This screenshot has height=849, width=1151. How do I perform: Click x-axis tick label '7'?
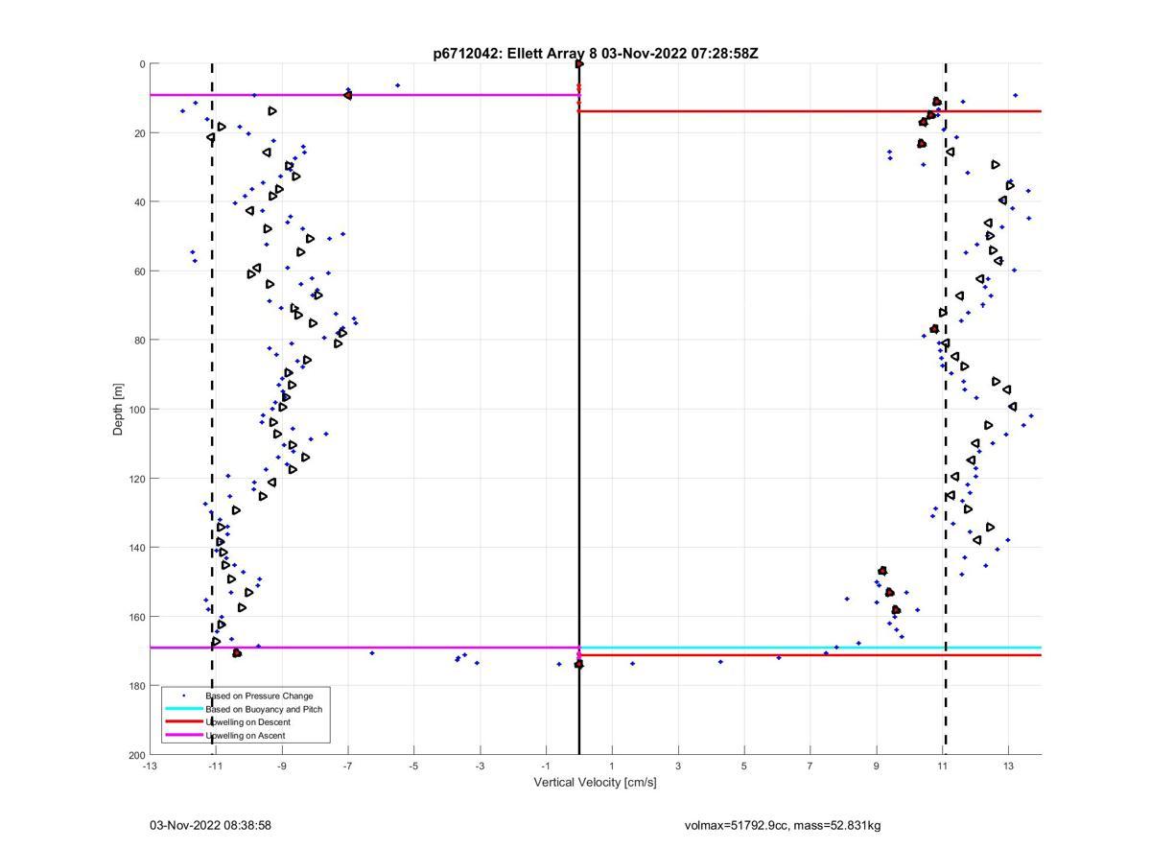(810, 766)
